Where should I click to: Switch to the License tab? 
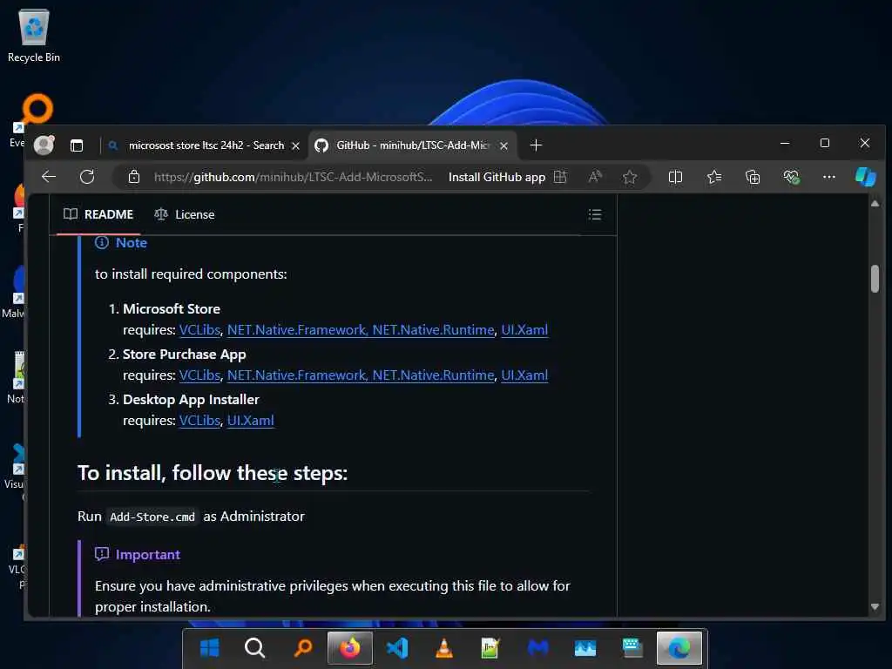click(x=185, y=214)
